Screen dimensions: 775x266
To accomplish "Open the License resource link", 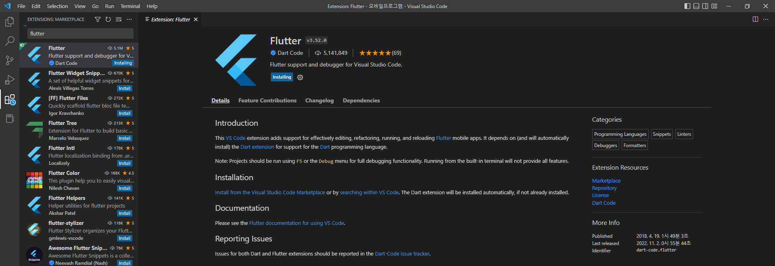I will coord(600,195).
